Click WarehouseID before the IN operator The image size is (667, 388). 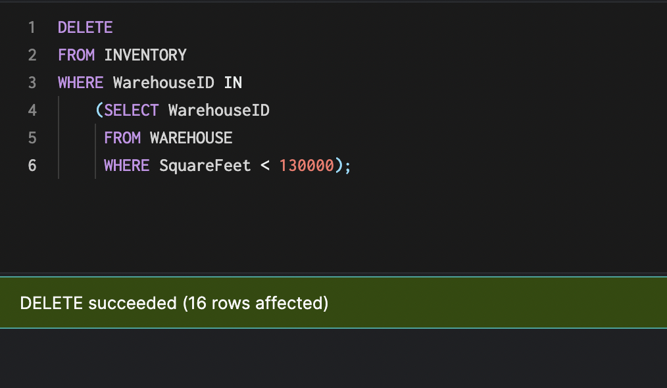(x=163, y=83)
